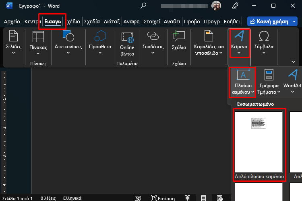The width and height of the screenshot is (302, 201).
Task: Select the Εισαγωγή Insert tab
Action: pos(52,22)
